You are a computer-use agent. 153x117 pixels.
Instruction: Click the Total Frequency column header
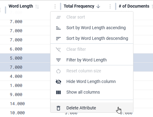(x=79, y=6)
